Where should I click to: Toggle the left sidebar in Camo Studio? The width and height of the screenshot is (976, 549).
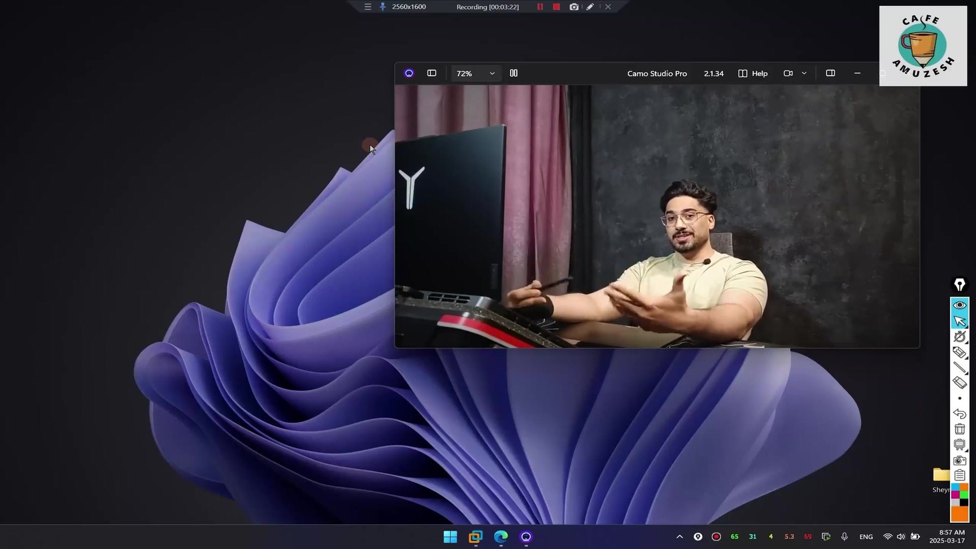point(432,73)
